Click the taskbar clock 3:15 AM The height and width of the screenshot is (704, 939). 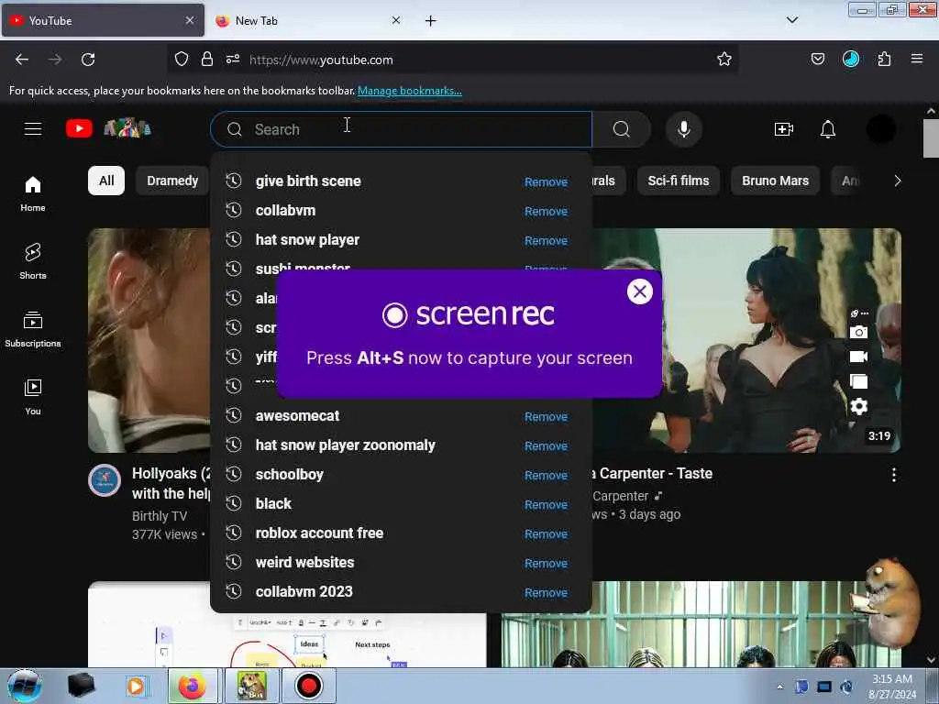coord(891,679)
